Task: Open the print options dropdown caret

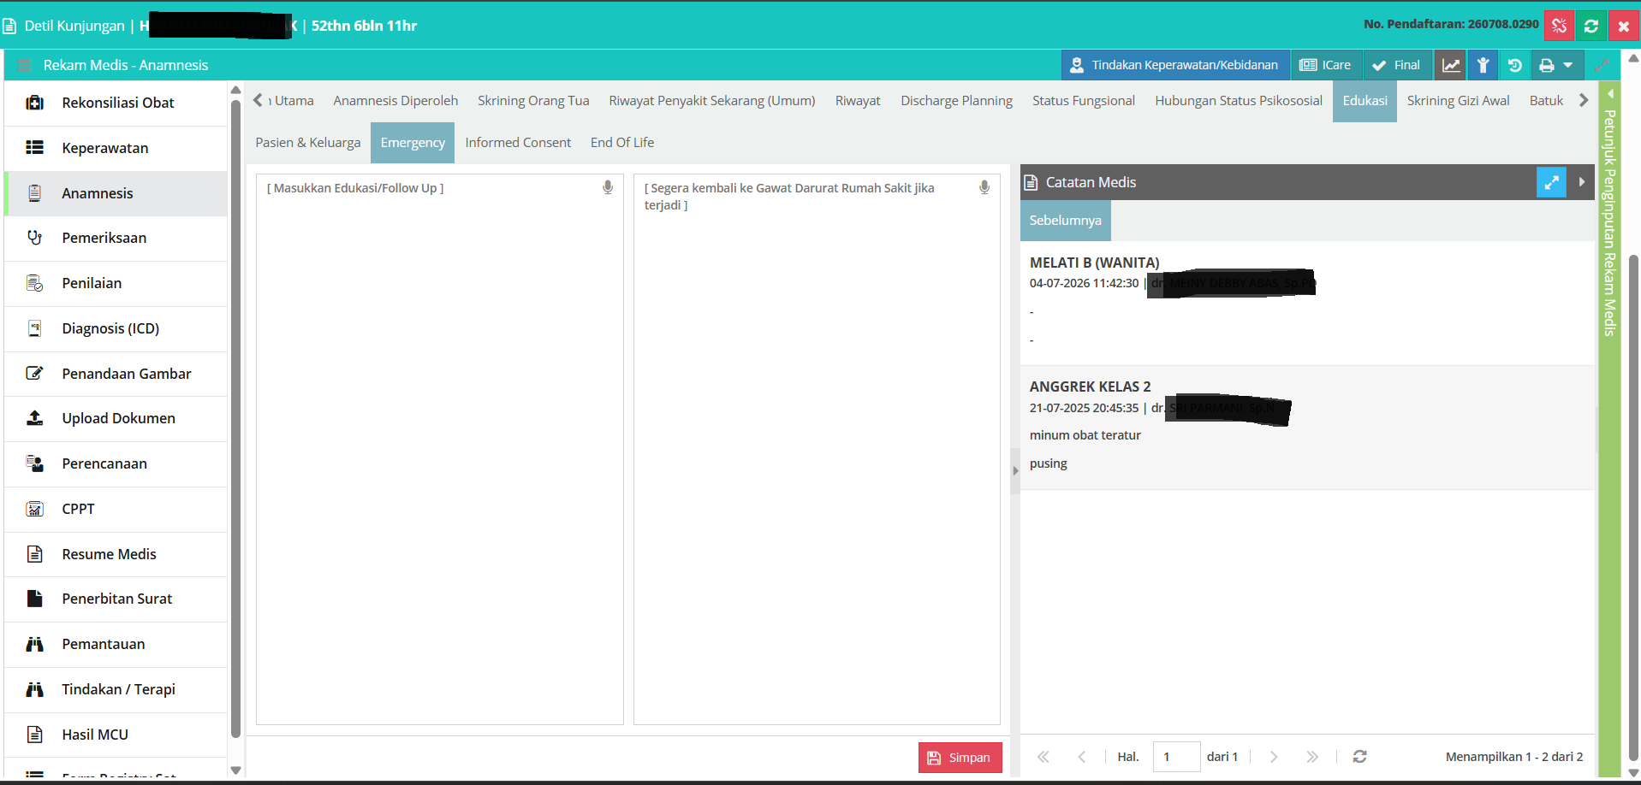Action: pos(1568,65)
